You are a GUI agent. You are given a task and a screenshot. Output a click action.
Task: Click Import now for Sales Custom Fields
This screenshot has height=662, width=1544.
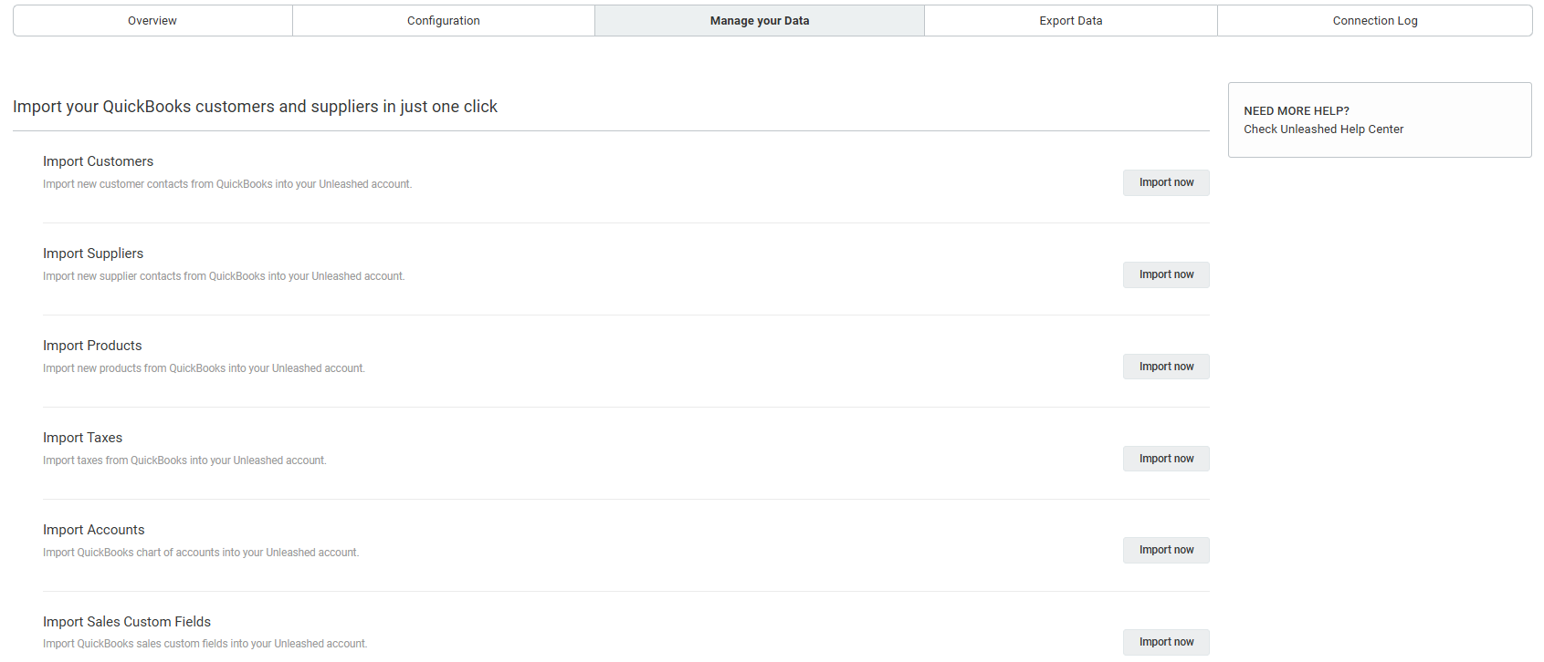(x=1166, y=642)
